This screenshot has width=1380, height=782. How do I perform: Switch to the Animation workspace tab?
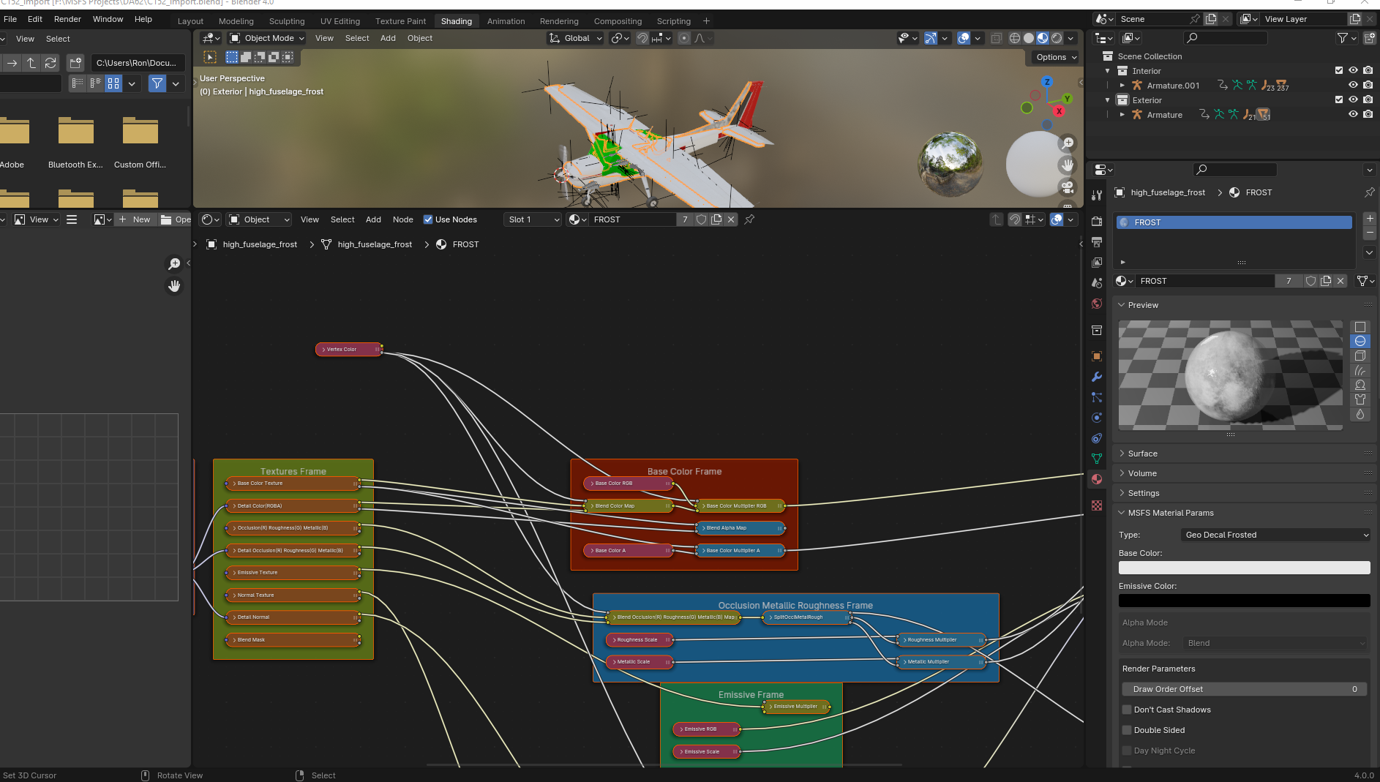click(x=506, y=20)
